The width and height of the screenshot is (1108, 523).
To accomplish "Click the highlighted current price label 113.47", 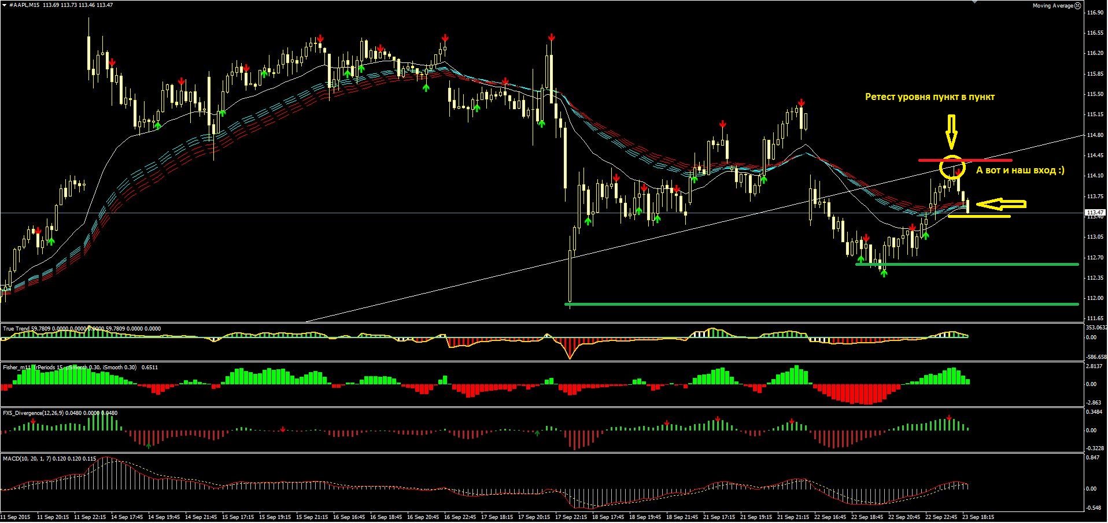I will (1095, 213).
